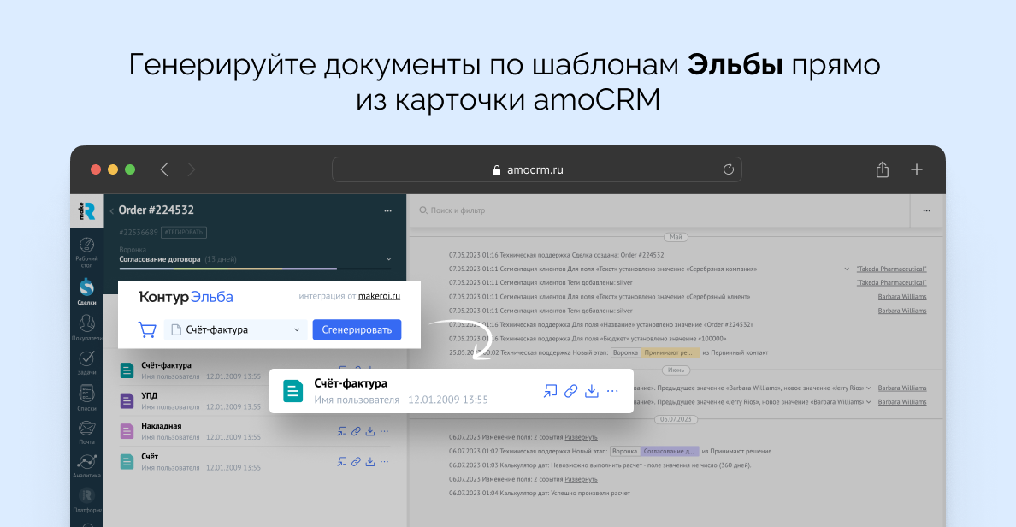Click the purple «Согласование д...» stage tag
The image size is (1016, 527).
670,451
